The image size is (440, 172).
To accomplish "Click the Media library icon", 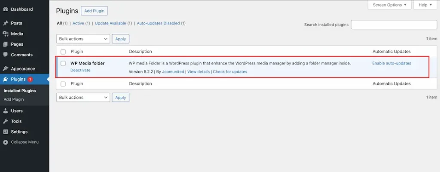I will click(x=5, y=34).
